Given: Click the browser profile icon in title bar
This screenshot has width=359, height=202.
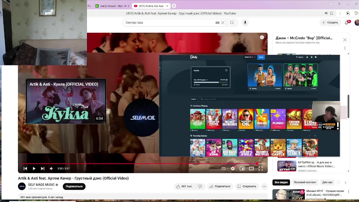Looking at the screenshot, I should coord(331,4).
